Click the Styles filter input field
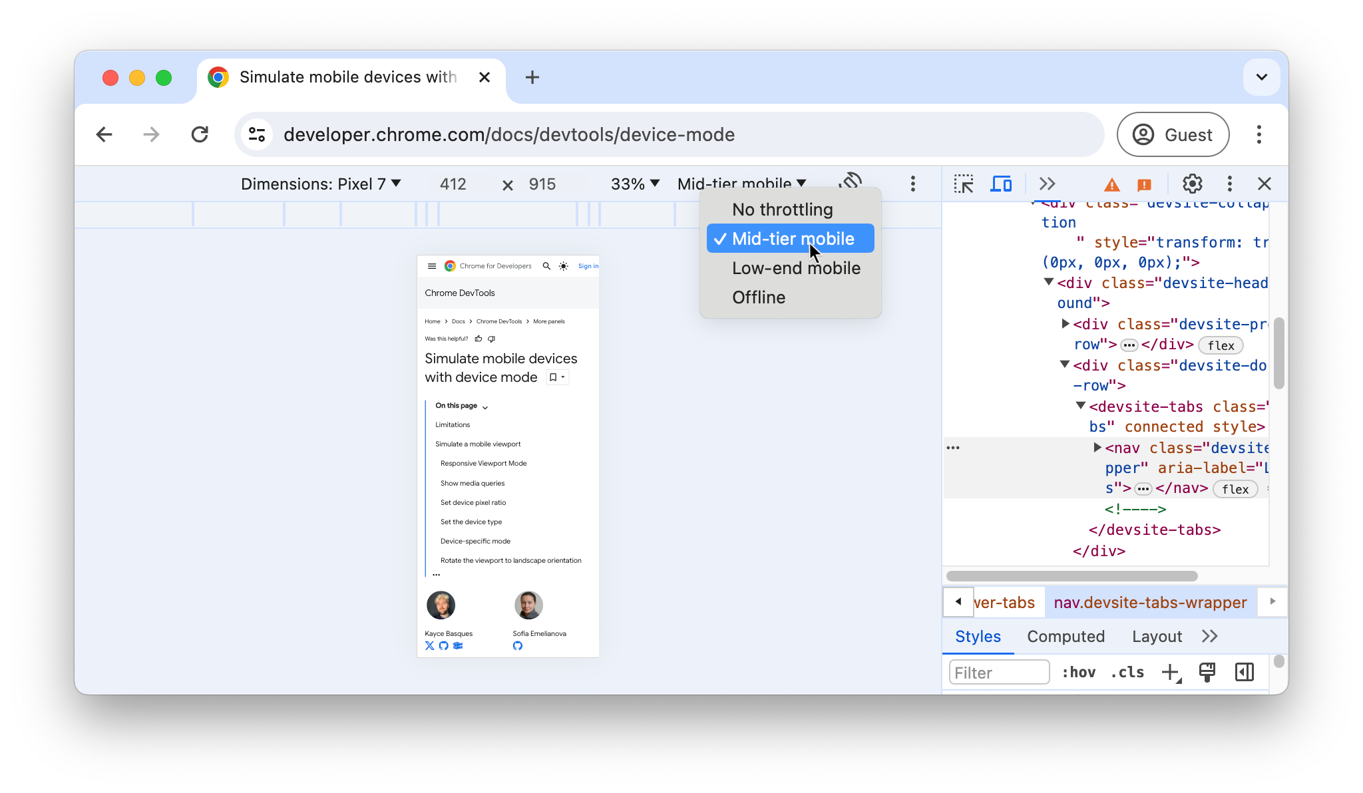1363x793 pixels. [x=999, y=672]
